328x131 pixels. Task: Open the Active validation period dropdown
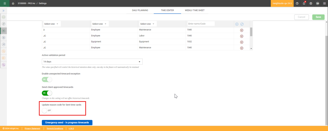[92, 62]
